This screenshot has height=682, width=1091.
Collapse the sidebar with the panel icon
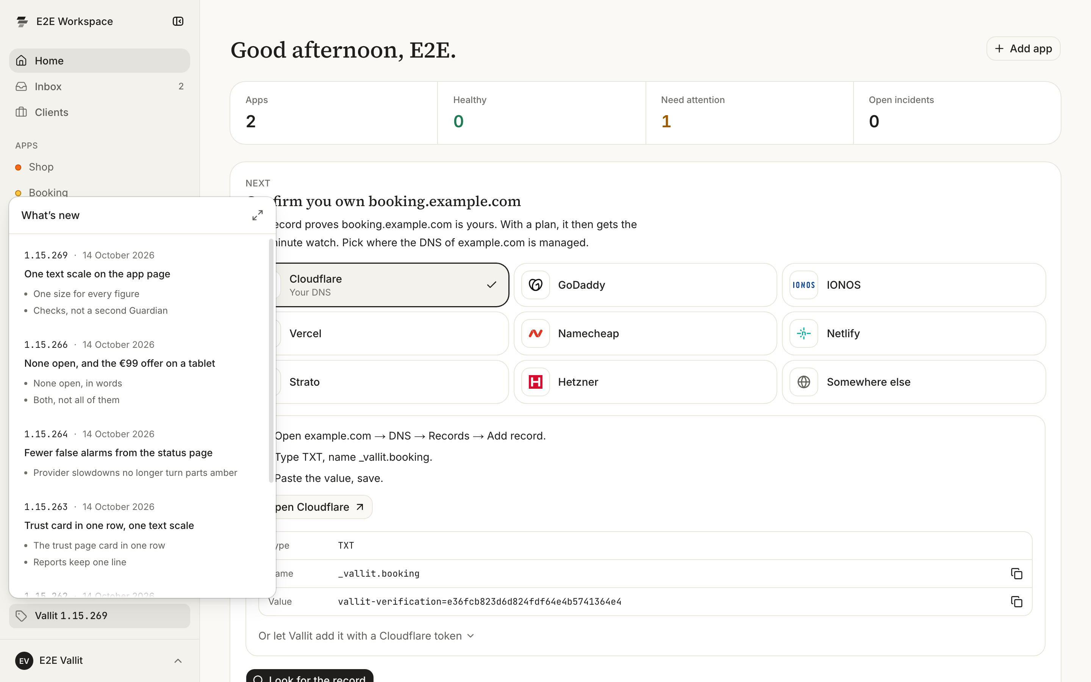178,21
